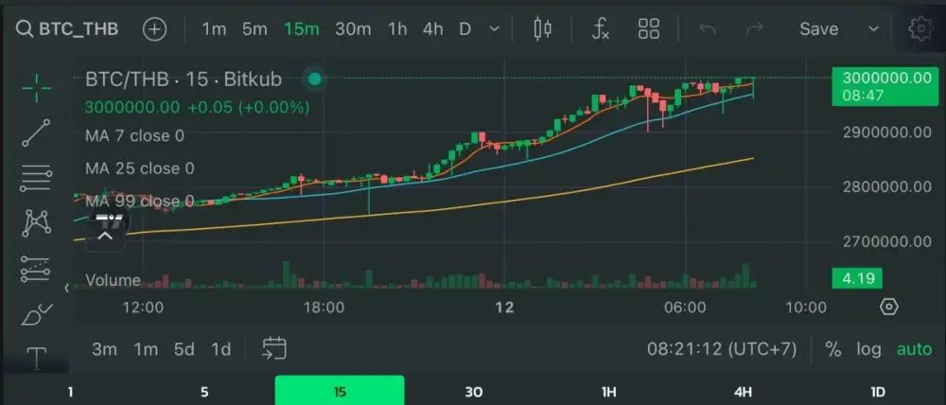Toggle percent scale mode
946x405 pixels.
coord(832,349)
